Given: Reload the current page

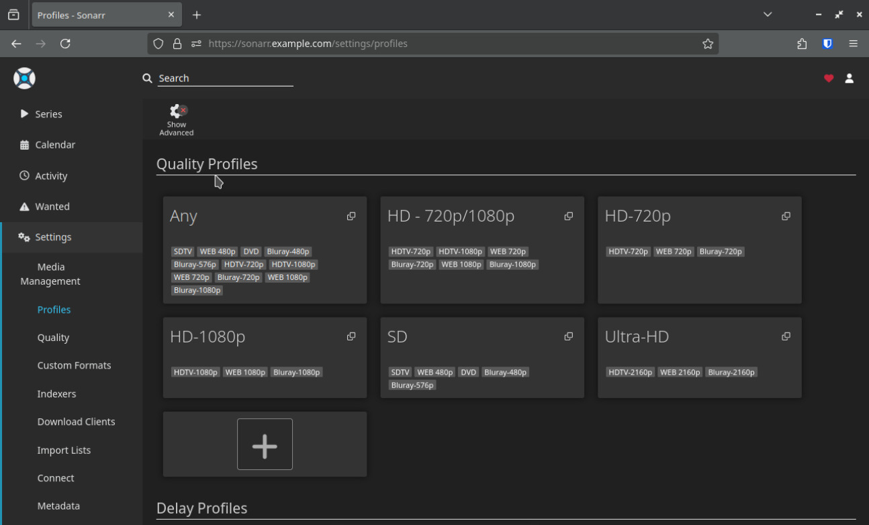Looking at the screenshot, I should (65, 44).
